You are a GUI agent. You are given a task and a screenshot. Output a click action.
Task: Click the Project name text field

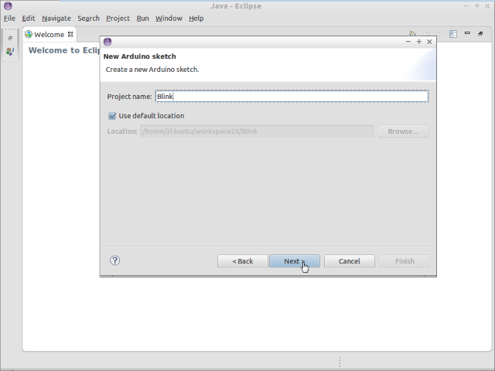[292, 96]
